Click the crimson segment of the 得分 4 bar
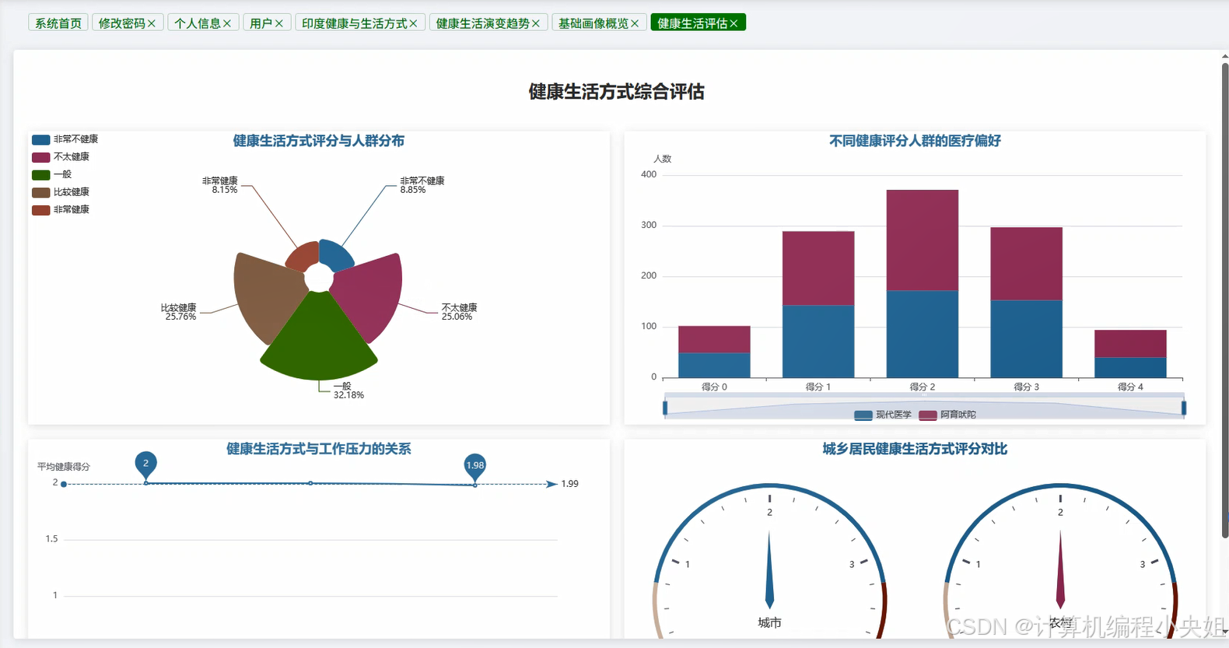The image size is (1229, 648). [1130, 344]
